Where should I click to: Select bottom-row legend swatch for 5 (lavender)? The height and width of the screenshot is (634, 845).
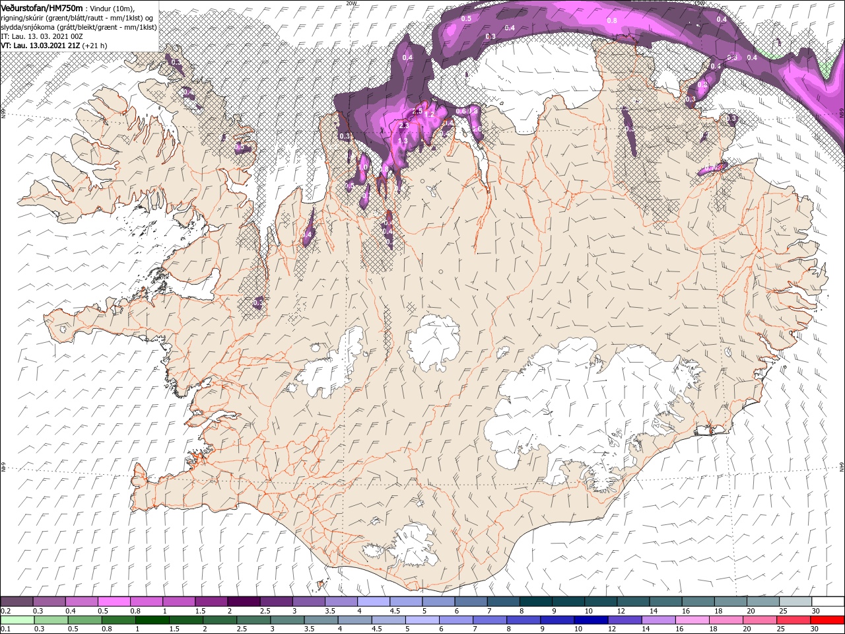tap(422, 620)
